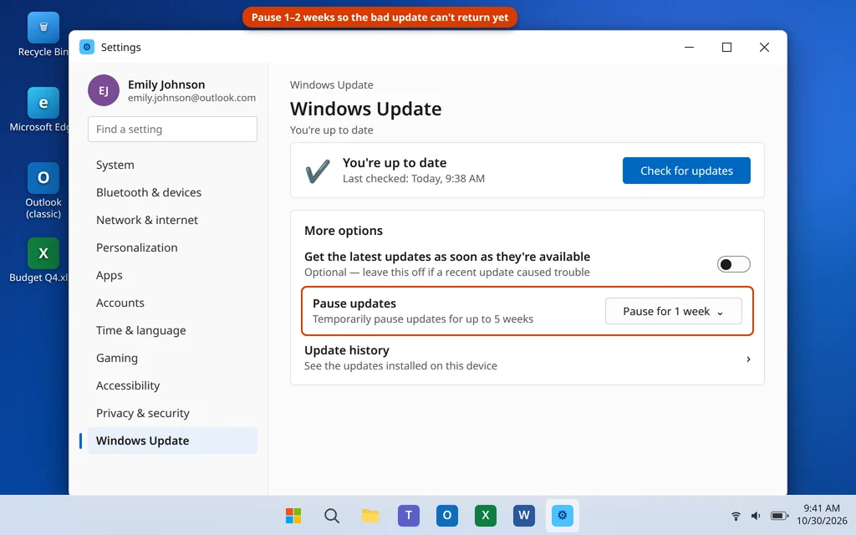Image resolution: width=856 pixels, height=535 pixels.
Task: Click the Settings gear icon in title bar
Action: (87, 47)
